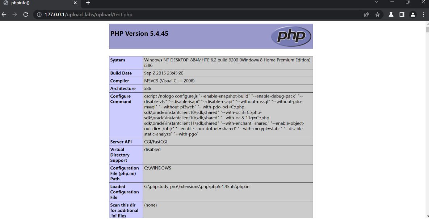This screenshot has height=219, width=429.
Task: Select the phpinfo() browser tab
Action: point(40,3)
